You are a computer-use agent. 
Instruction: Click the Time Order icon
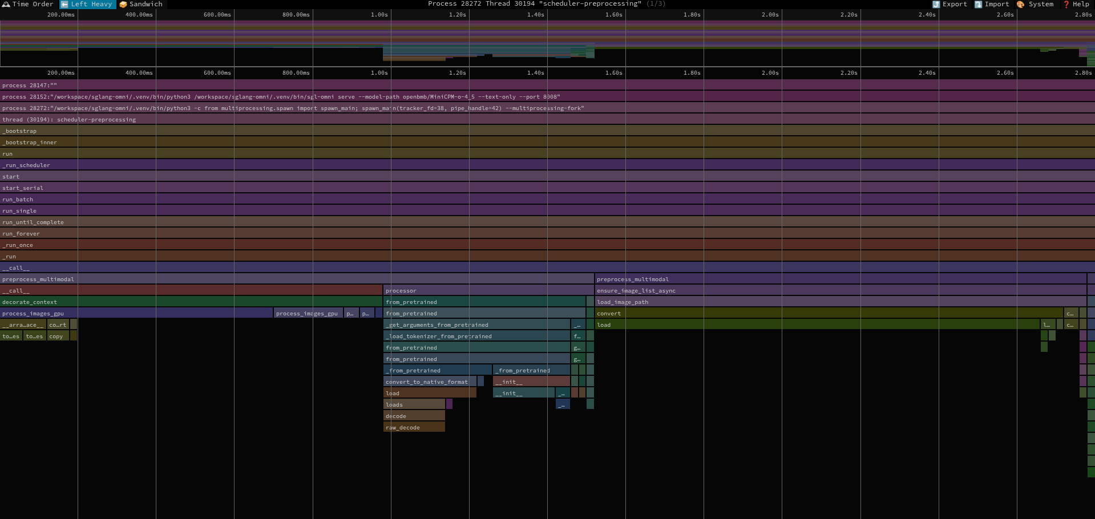tap(6, 4)
